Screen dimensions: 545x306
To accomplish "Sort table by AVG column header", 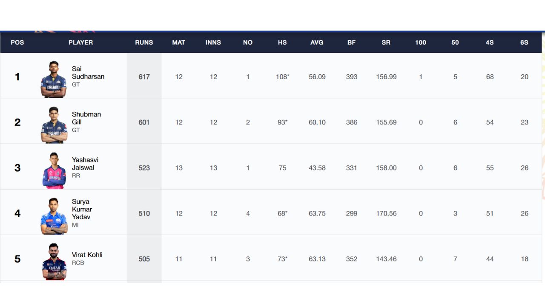I will (317, 42).
